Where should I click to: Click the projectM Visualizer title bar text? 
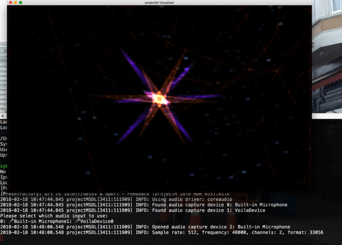tap(159, 2)
